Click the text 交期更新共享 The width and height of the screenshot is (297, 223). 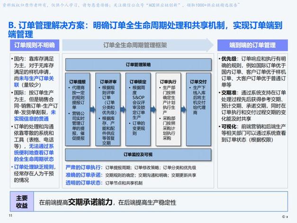tap(184, 176)
